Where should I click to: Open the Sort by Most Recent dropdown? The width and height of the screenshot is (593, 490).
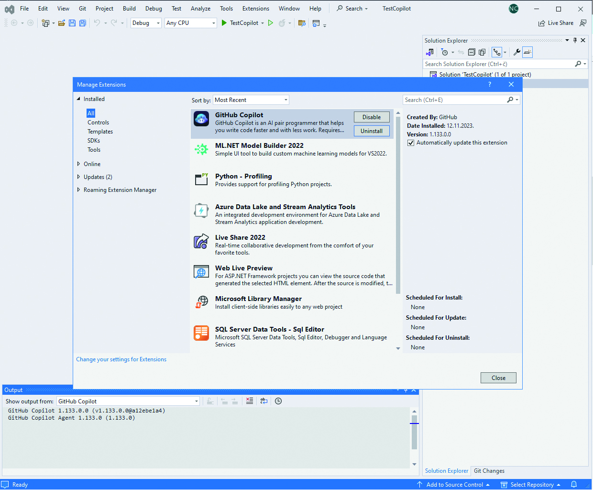(x=251, y=100)
